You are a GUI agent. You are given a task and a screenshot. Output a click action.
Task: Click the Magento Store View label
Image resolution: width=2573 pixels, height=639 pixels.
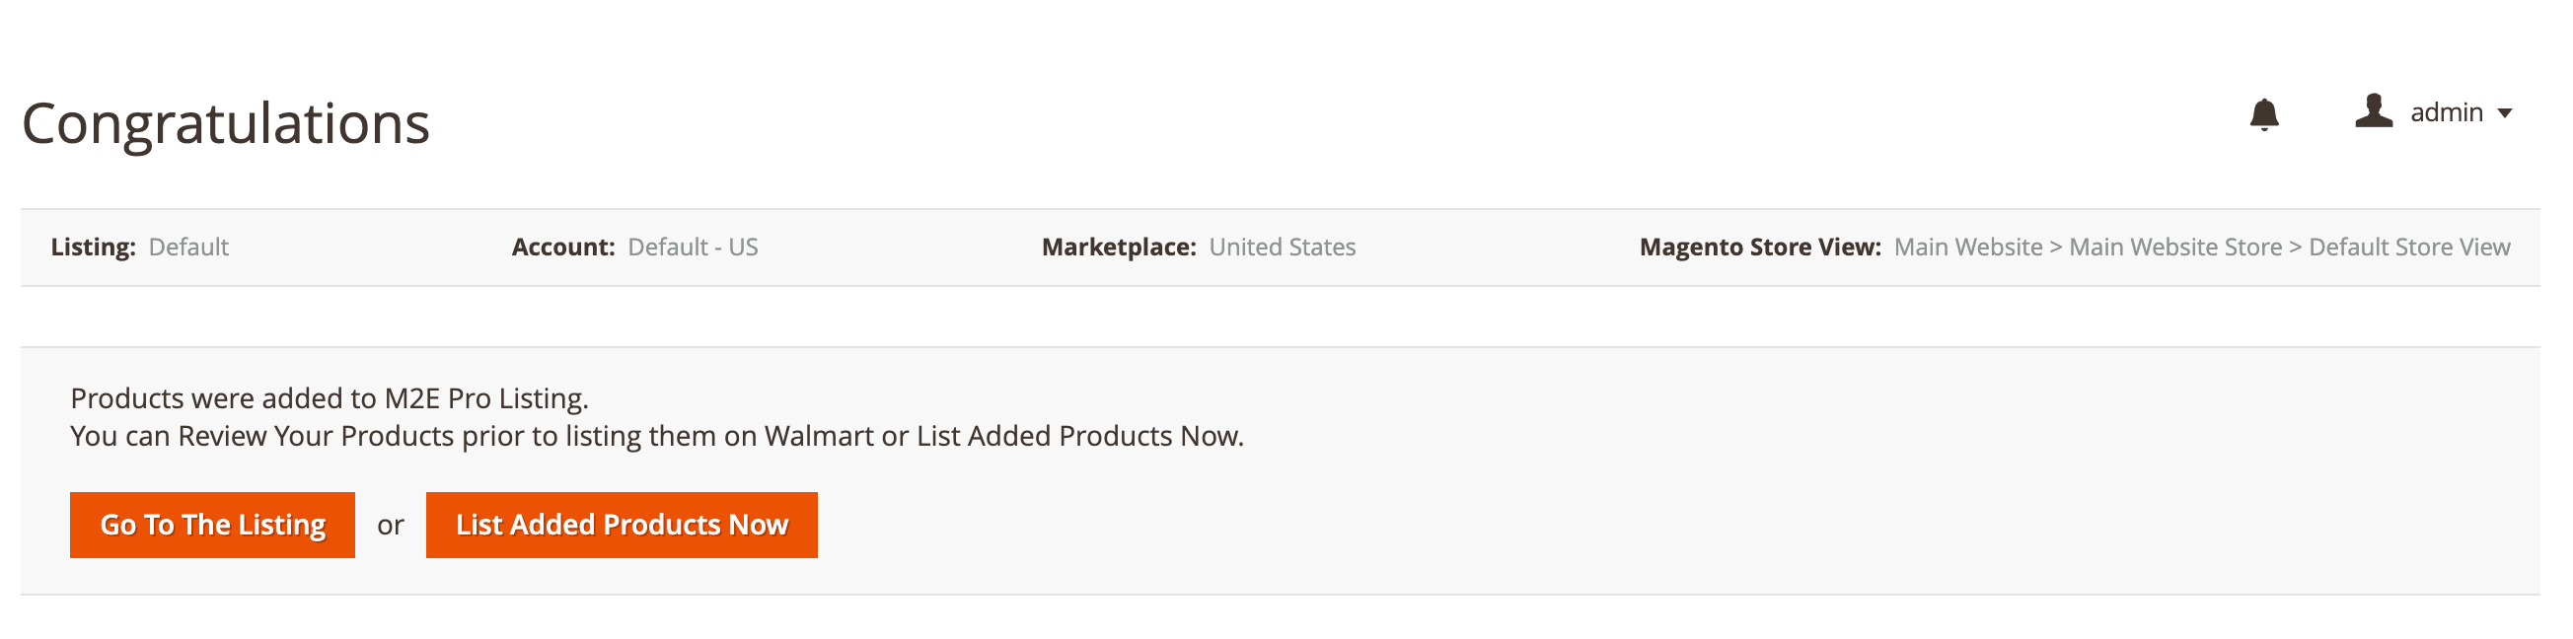[x=1762, y=247]
